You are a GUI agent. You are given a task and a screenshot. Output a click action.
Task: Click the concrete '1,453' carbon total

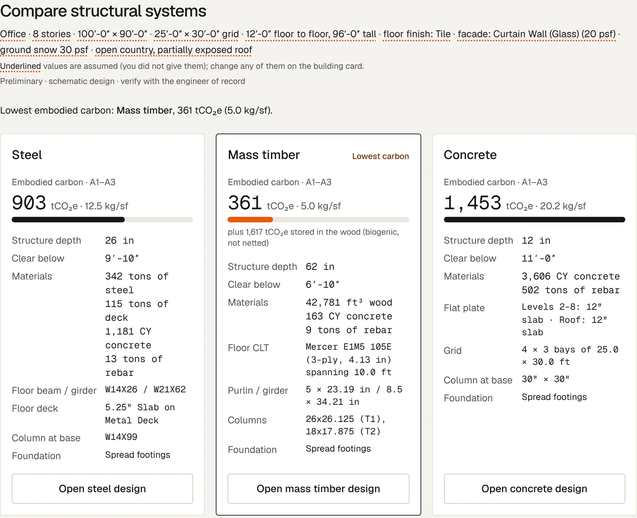(472, 203)
